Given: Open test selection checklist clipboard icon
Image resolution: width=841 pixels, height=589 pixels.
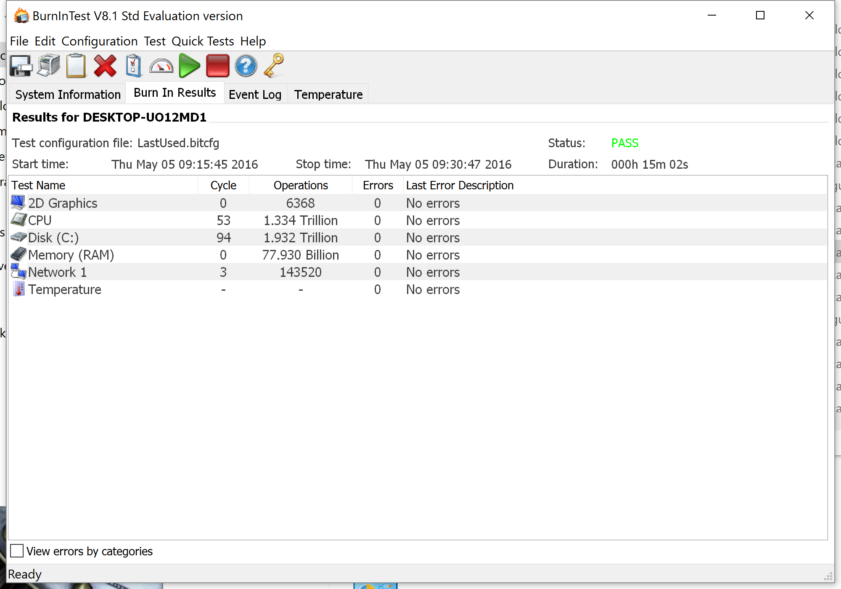Looking at the screenshot, I should pyautogui.click(x=133, y=66).
